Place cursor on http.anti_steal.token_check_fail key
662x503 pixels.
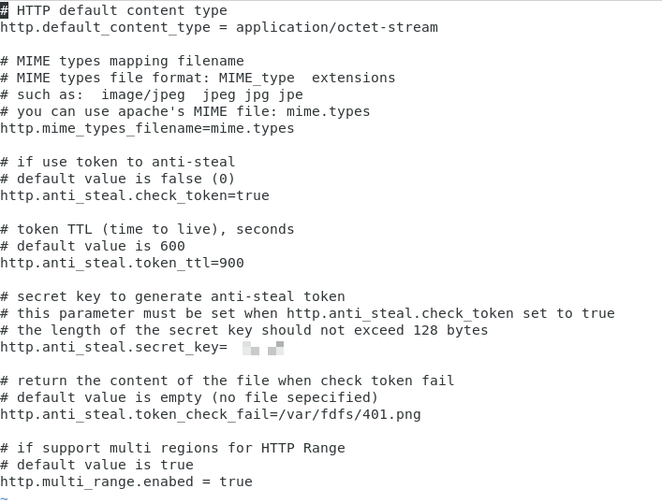tap(135, 414)
